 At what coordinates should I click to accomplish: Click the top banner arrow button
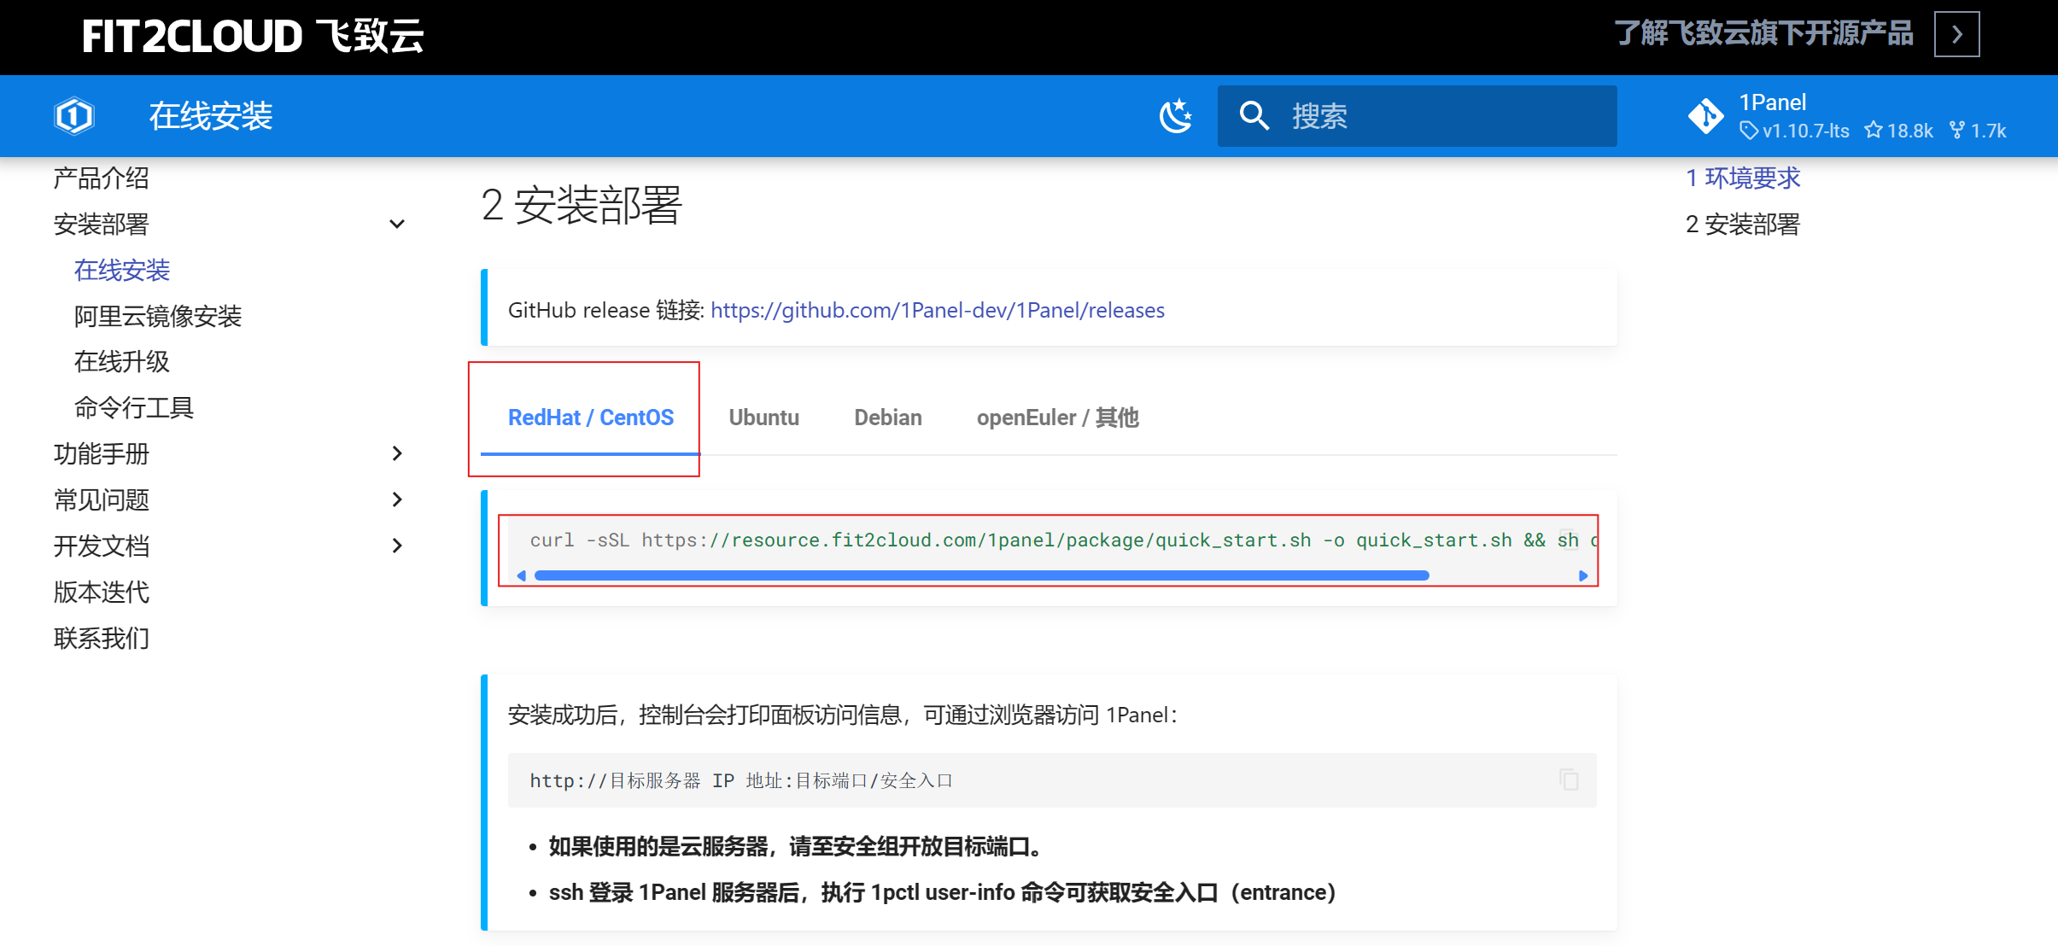pyautogui.click(x=1956, y=35)
